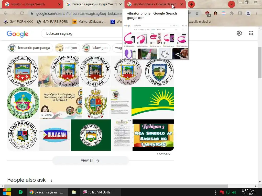Open the Extensions puzzle piece menu
The height and width of the screenshot is (196, 262).
(232, 13)
